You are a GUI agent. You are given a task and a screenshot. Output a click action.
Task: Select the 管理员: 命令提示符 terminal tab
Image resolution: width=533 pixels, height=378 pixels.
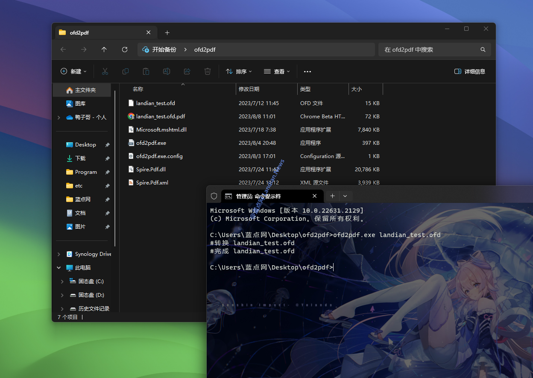(x=265, y=196)
